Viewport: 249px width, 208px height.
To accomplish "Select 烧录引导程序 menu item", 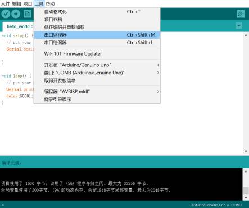I will click(x=97, y=100).
